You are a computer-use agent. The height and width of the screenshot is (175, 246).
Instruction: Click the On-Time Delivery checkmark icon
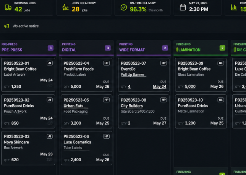click(x=124, y=8)
